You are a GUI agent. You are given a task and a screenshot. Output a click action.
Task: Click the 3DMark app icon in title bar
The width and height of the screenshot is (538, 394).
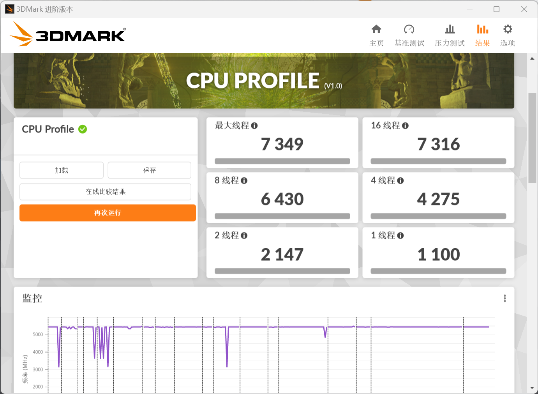tap(10, 9)
